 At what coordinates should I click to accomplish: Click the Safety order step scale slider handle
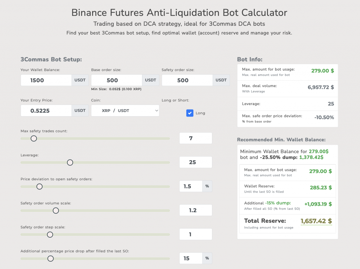50,234
